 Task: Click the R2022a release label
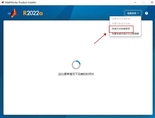coord(33,13)
